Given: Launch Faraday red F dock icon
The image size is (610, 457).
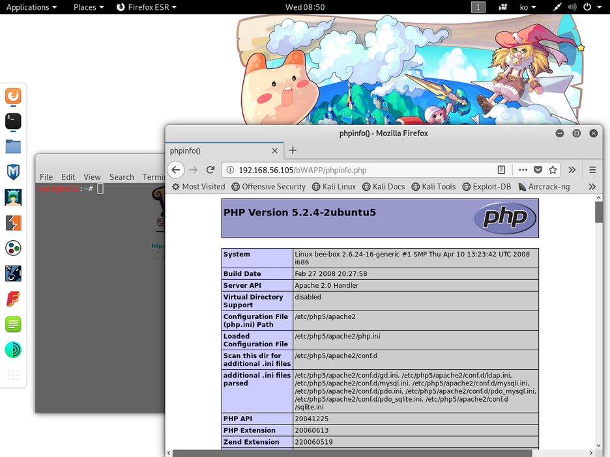Looking at the screenshot, I should point(13,299).
